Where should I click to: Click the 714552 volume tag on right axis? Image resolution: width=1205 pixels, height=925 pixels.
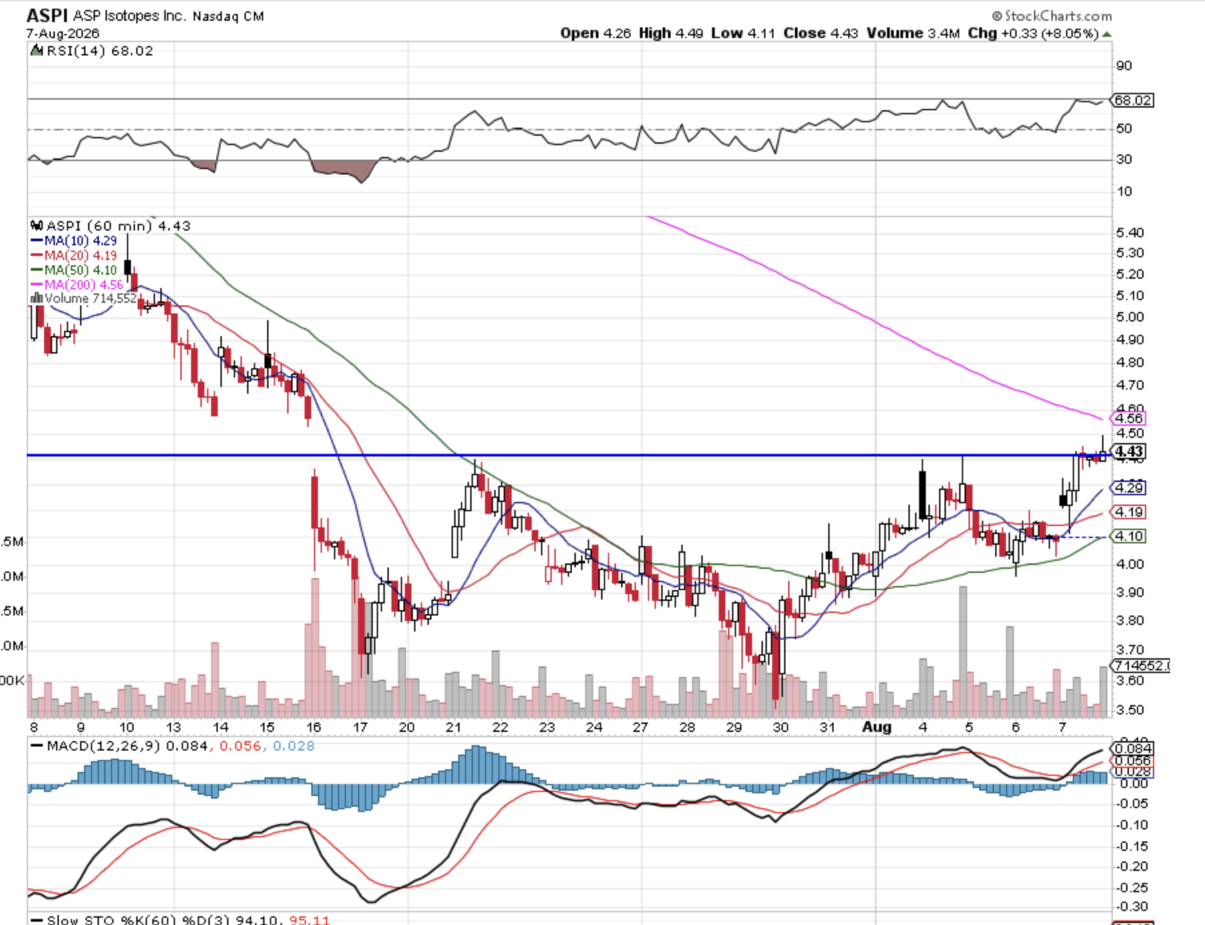pos(1140,666)
